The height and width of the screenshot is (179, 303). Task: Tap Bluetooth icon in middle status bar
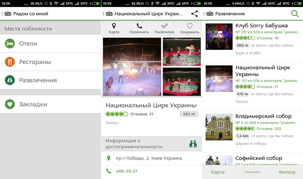[x=152, y=4]
